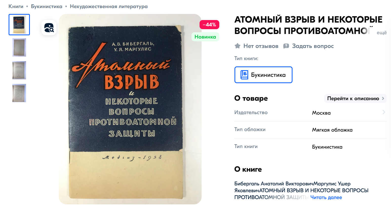Click the Перейти к описанию button
391x213 pixels.
point(355,98)
